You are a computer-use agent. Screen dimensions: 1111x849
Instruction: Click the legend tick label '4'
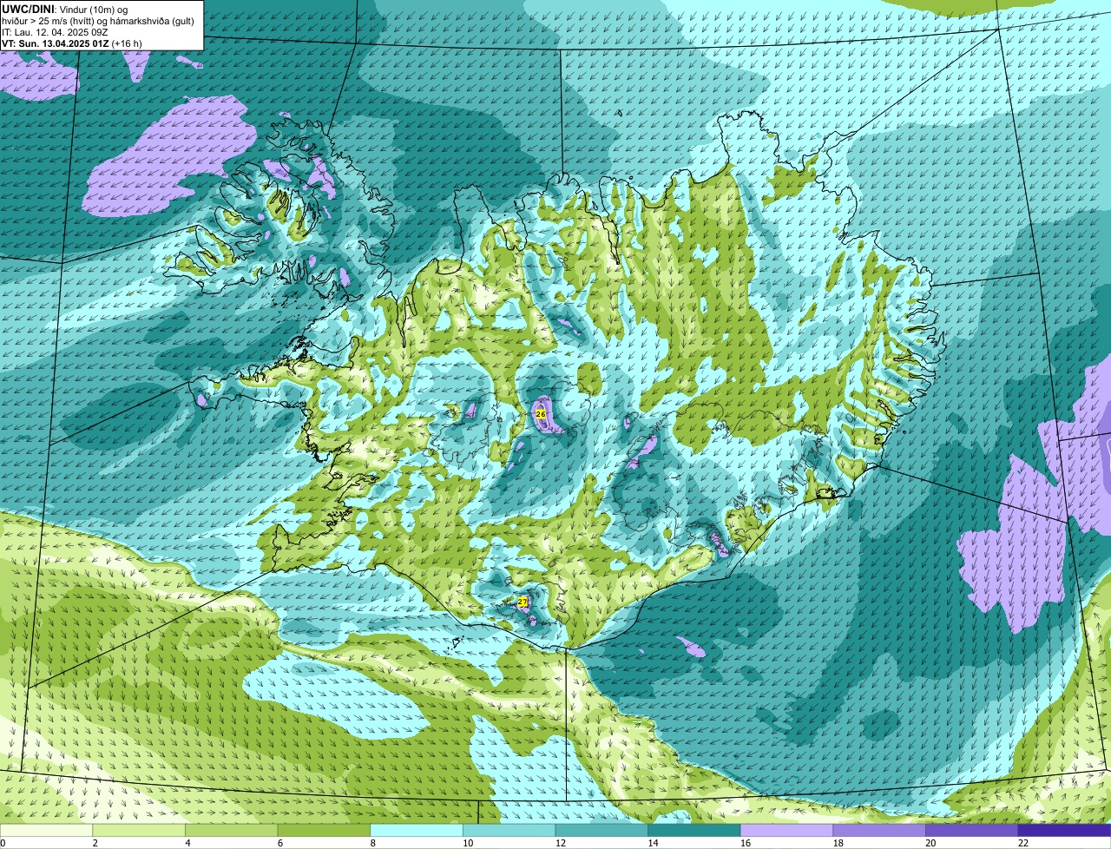tap(187, 843)
